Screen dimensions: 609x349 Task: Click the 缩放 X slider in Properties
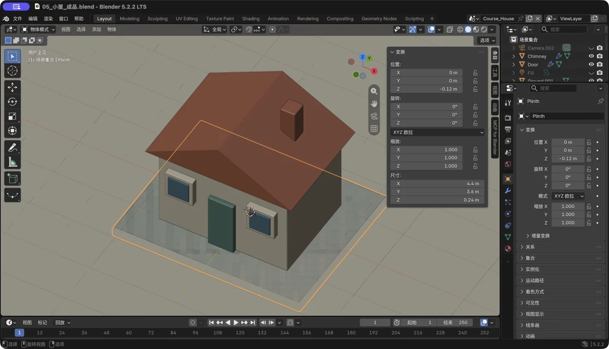[x=567, y=206]
